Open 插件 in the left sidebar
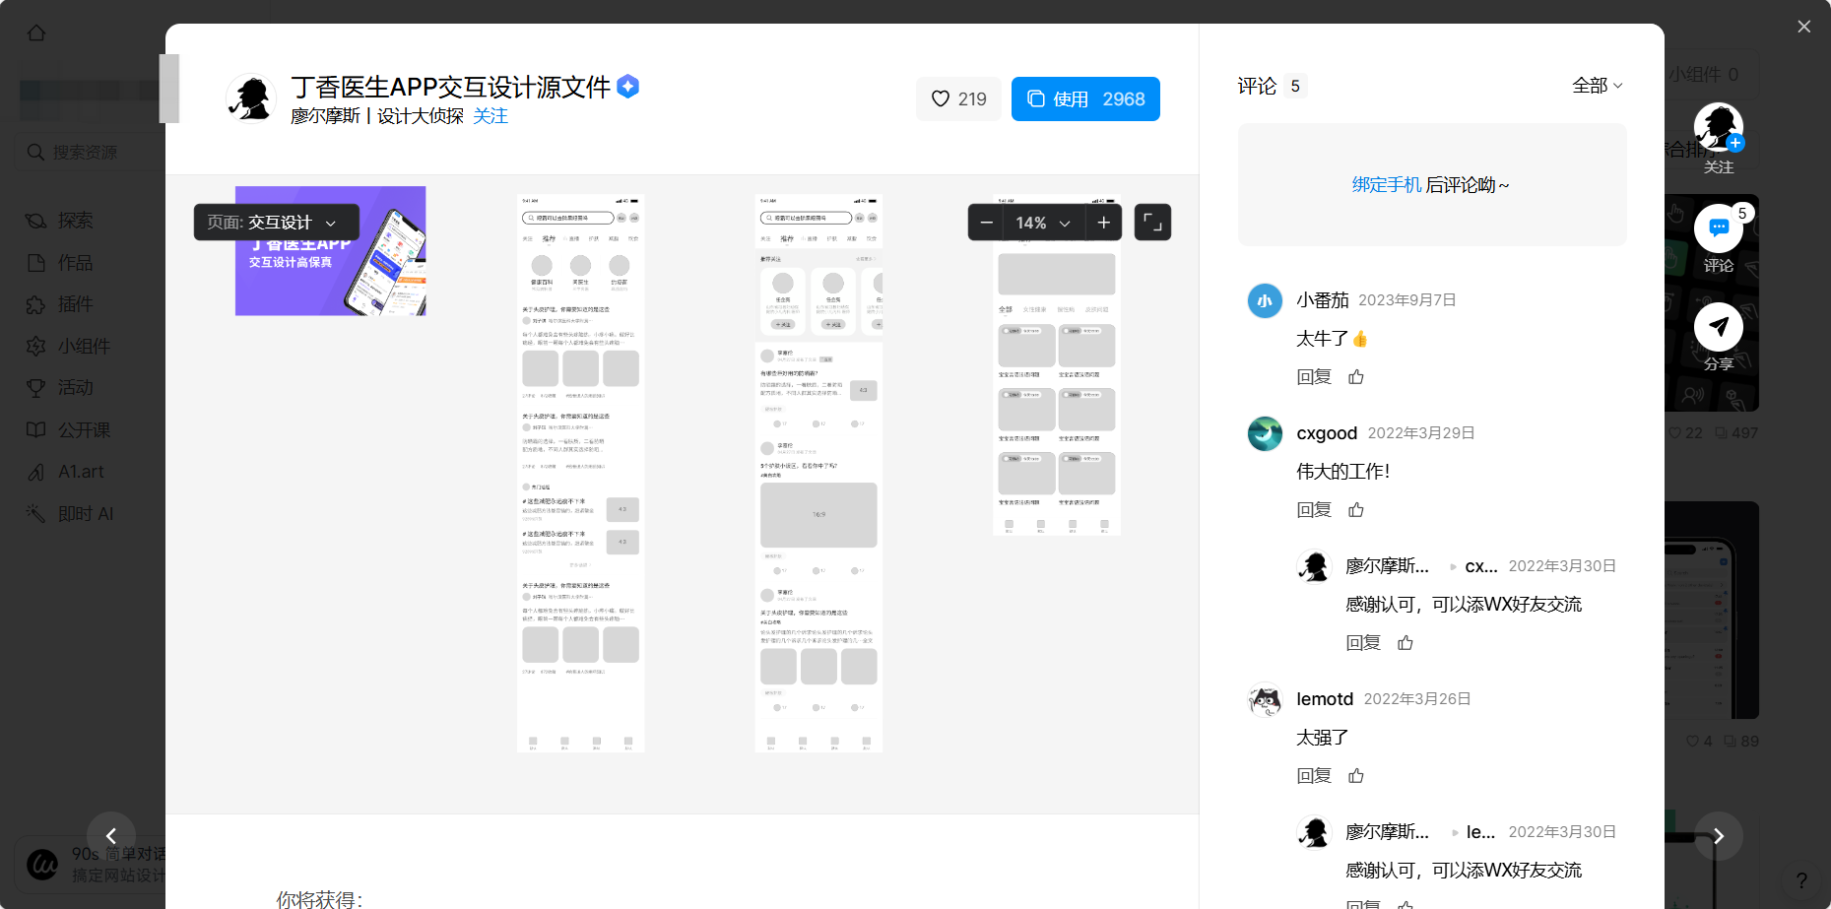 click(x=75, y=304)
